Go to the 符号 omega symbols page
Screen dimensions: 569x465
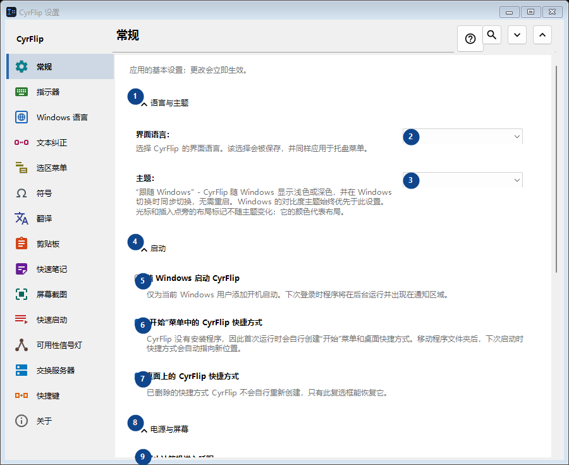(60, 193)
